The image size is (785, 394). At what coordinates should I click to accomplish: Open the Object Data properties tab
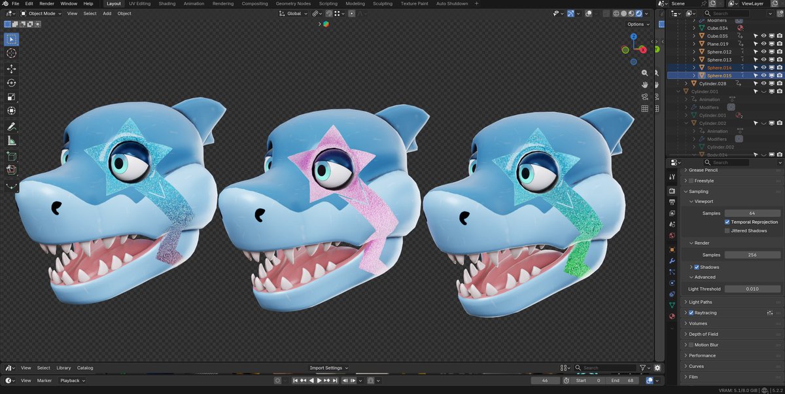click(x=672, y=305)
